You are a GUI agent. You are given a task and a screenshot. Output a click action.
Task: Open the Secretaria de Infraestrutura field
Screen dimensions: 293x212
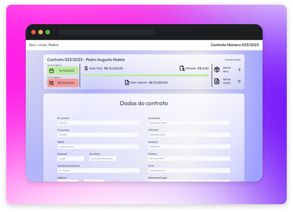pyautogui.click(x=102, y=159)
